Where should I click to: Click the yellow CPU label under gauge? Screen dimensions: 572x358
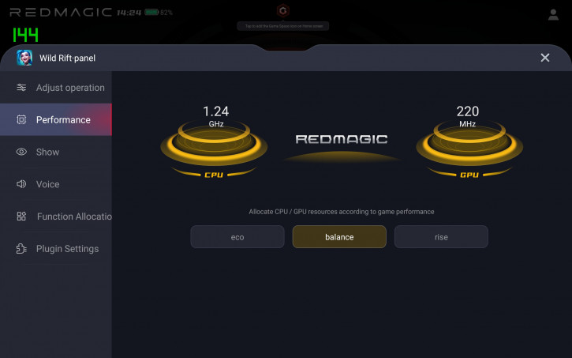pyautogui.click(x=214, y=175)
